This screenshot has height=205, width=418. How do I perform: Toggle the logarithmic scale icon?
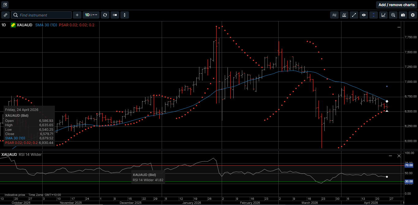coord(383,15)
